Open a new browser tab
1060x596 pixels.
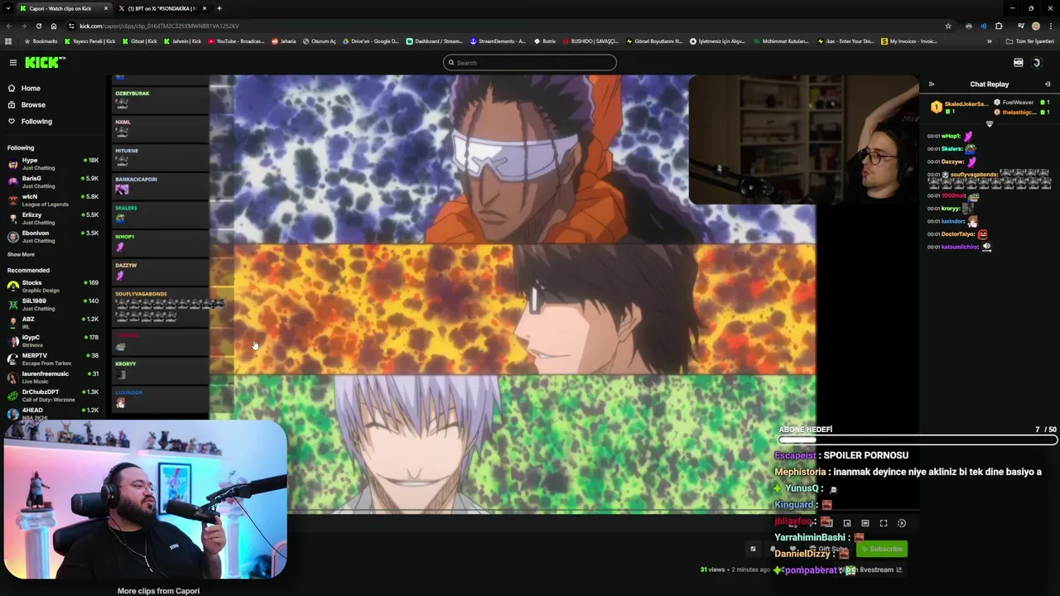click(219, 8)
